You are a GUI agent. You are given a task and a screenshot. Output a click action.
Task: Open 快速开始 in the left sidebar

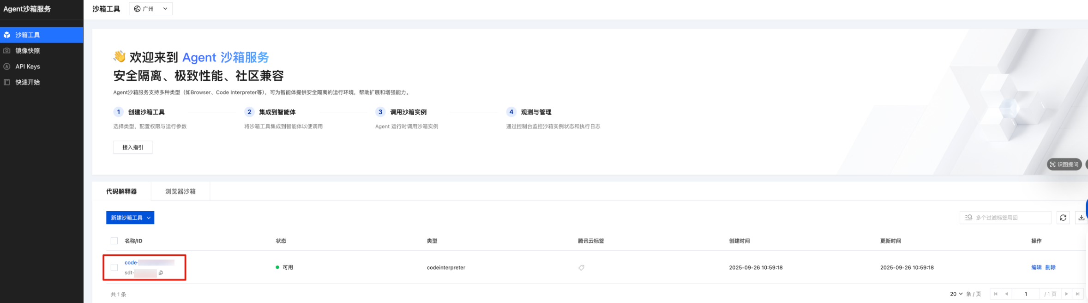point(42,82)
